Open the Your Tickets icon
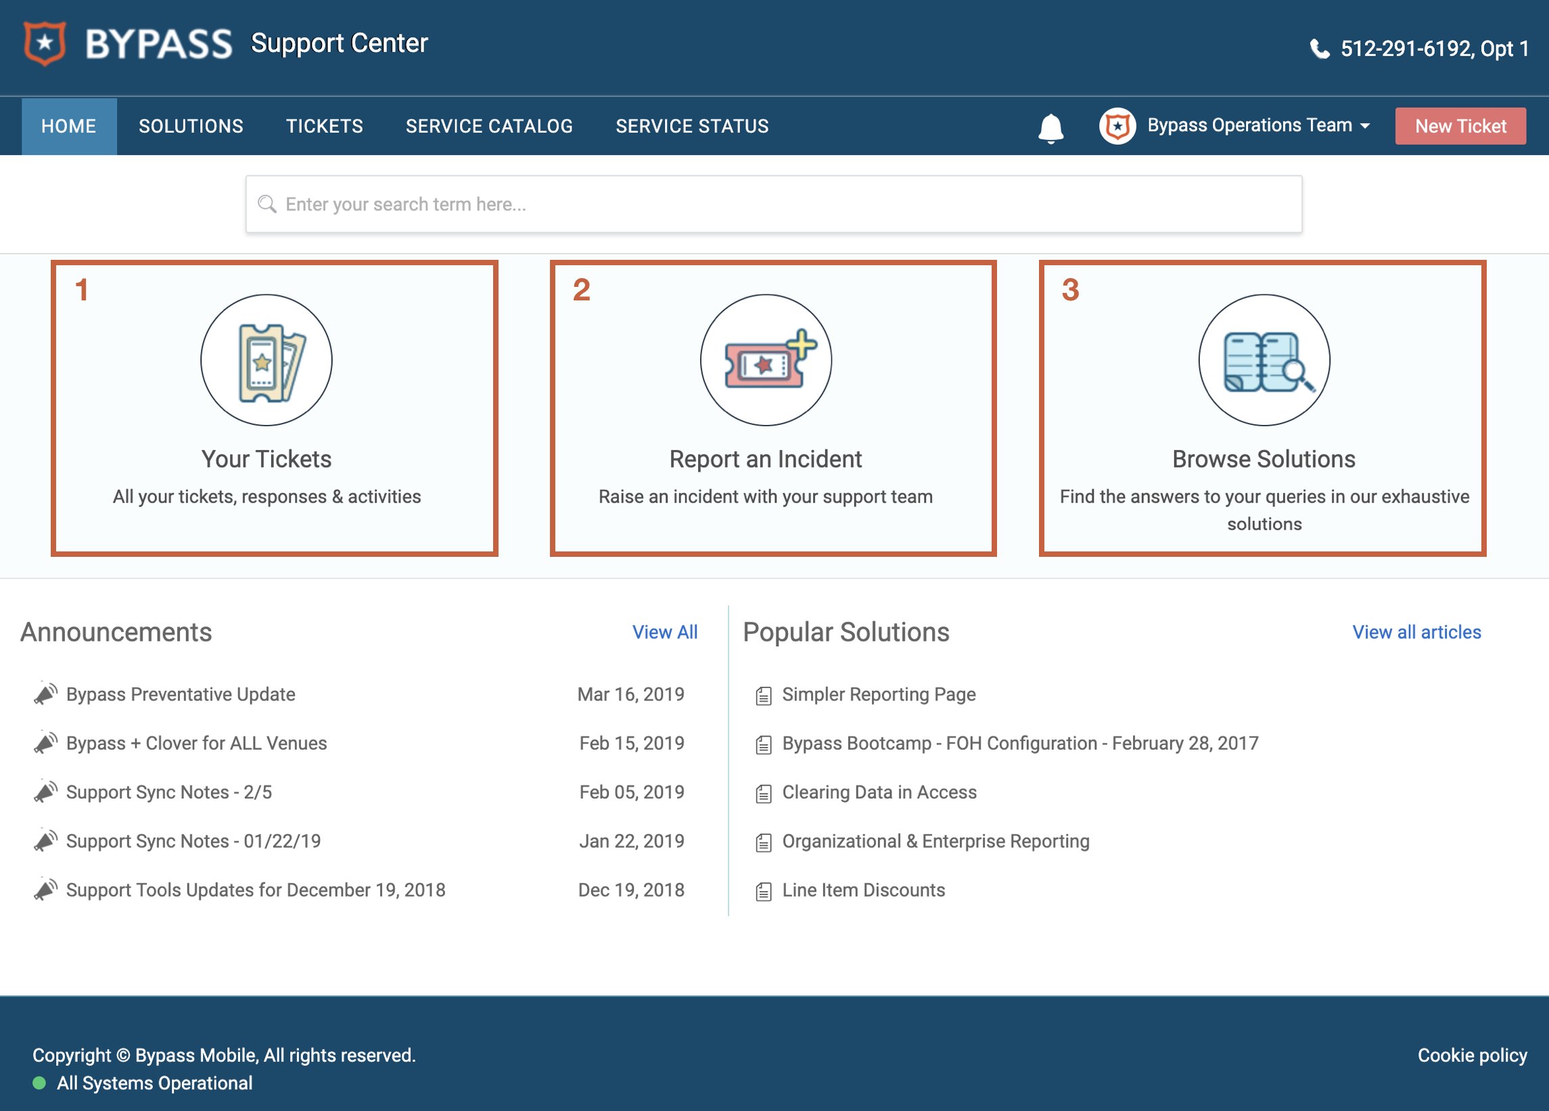Image resolution: width=1549 pixels, height=1111 pixels. click(267, 360)
